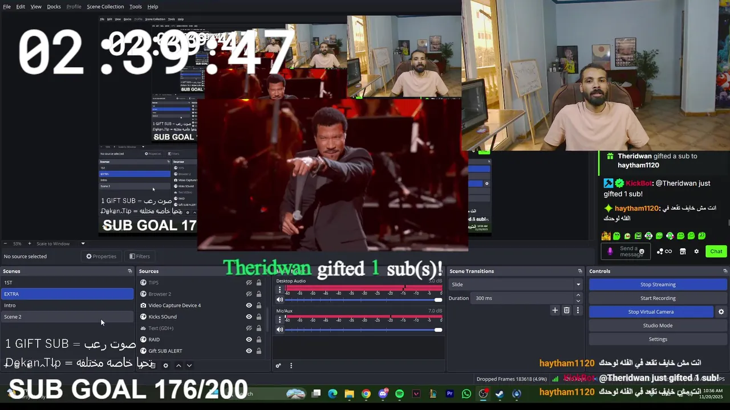Pop out the Scenes dock

(x=129, y=271)
